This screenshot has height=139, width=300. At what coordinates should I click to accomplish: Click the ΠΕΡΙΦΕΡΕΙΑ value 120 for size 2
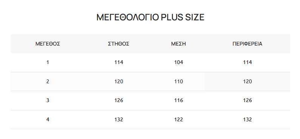point(247,81)
